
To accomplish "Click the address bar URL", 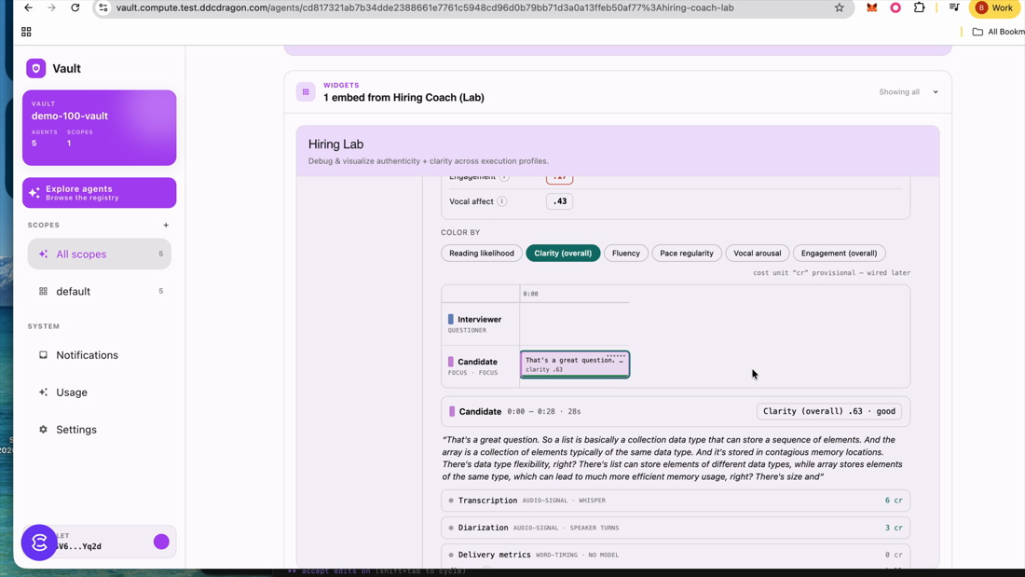I will tap(425, 7).
